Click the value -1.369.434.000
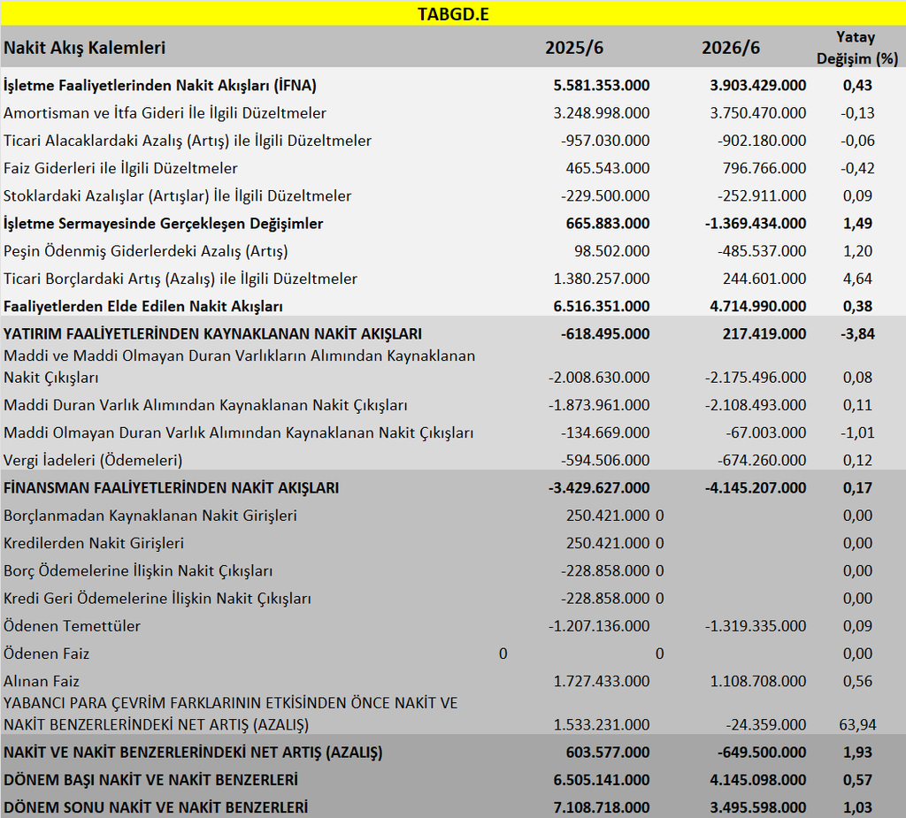This screenshot has width=906, height=818. tap(756, 224)
